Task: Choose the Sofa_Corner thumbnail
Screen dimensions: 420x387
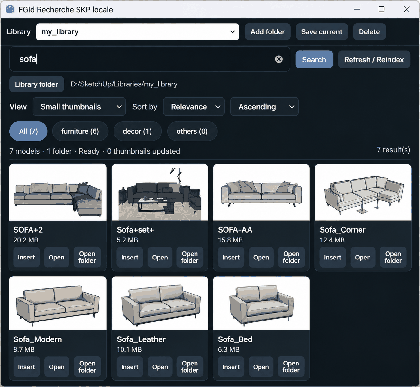Action: [x=363, y=192]
